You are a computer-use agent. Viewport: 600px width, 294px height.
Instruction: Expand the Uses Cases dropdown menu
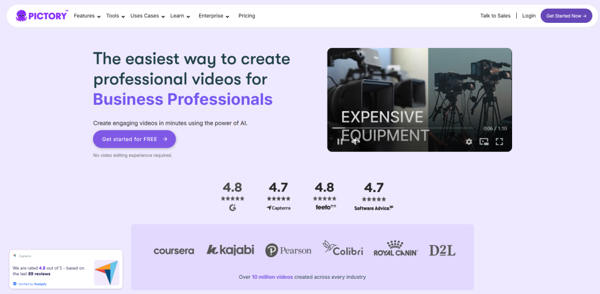point(148,16)
